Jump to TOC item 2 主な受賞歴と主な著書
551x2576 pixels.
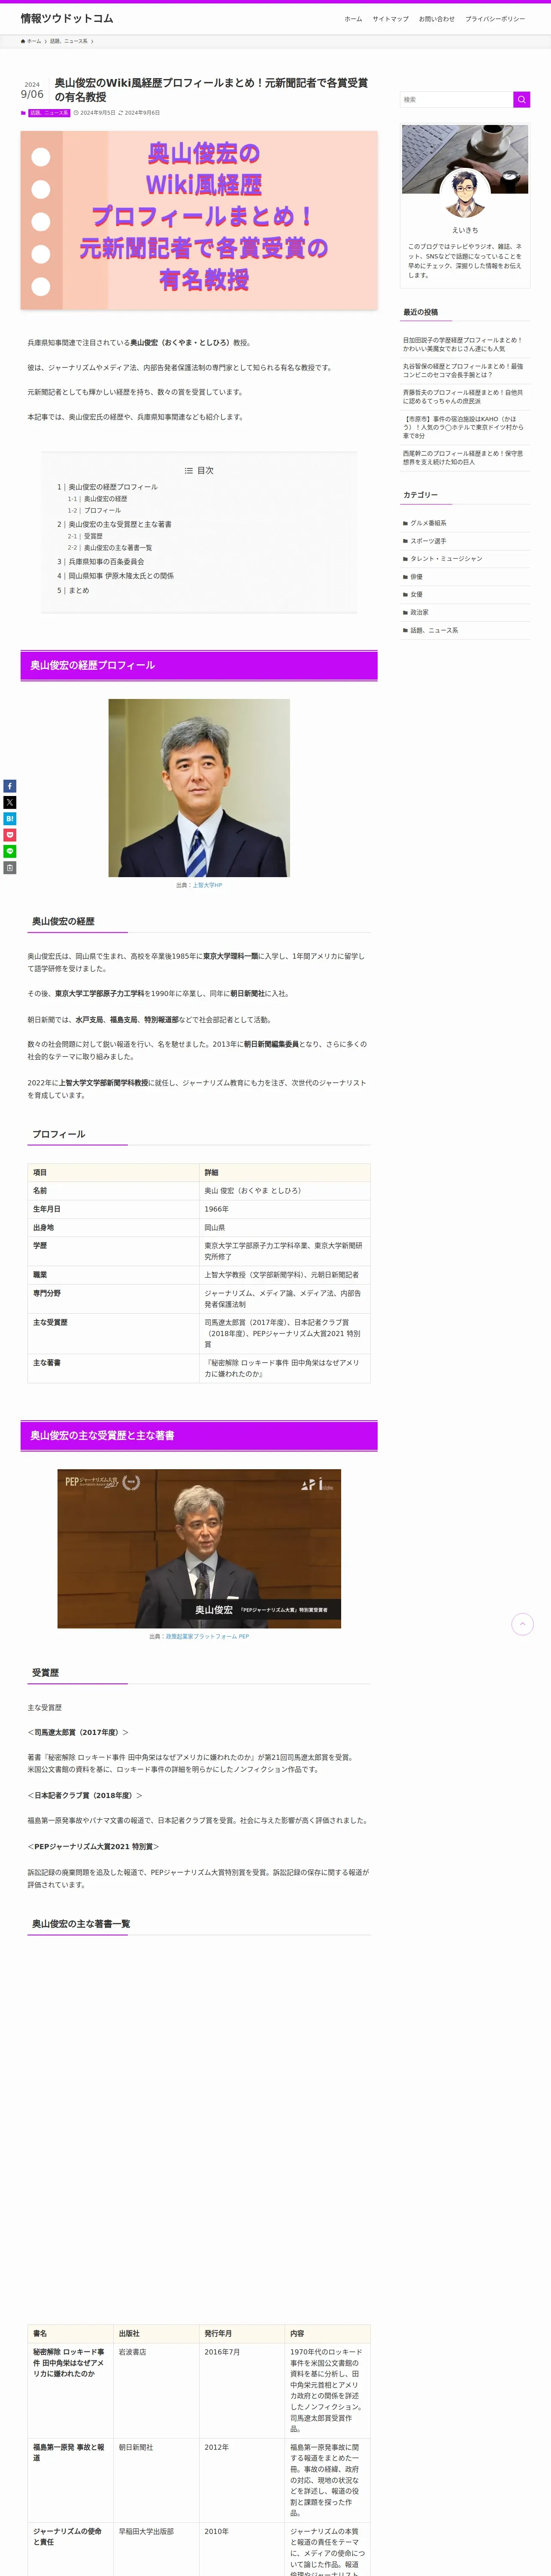click(120, 524)
